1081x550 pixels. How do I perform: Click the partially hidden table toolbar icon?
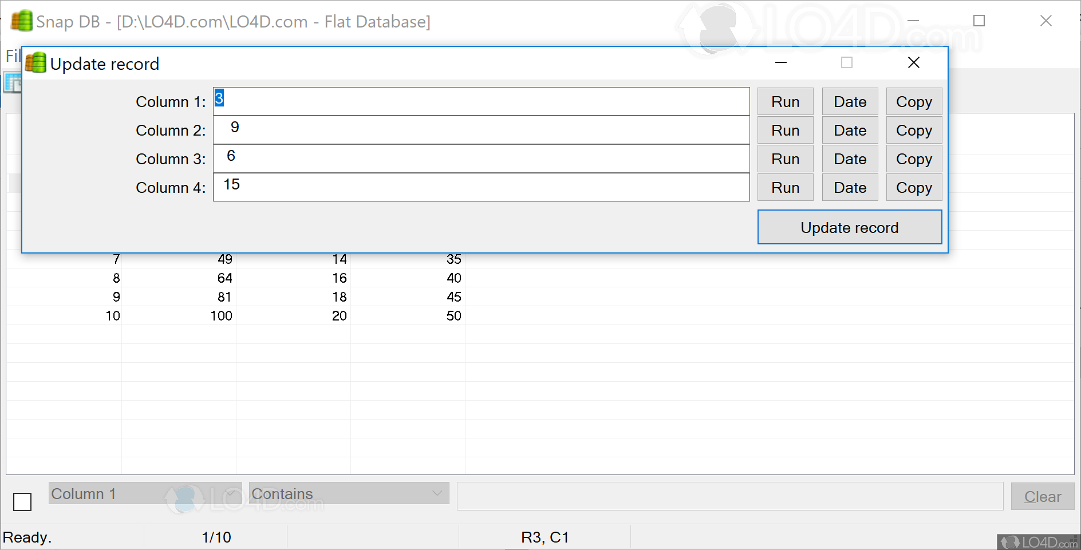point(12,82)
